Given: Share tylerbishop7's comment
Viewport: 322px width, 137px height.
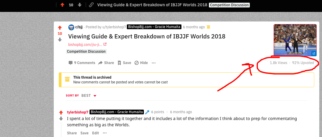Looking at the screenshot, I should tap(72, 133).
